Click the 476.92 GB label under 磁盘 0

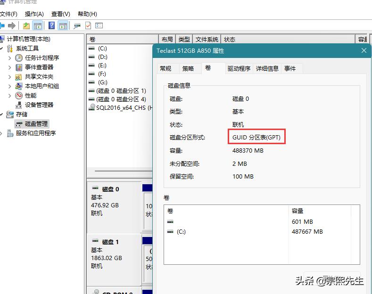(x=105, y=205)
